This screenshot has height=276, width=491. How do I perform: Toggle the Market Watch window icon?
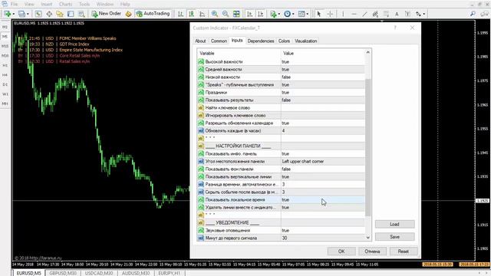pyautogui.click(x=38, y=14)
